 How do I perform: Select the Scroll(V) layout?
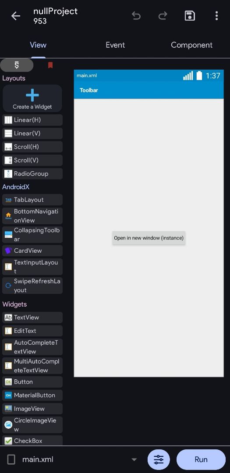click(x=32, y=160)
